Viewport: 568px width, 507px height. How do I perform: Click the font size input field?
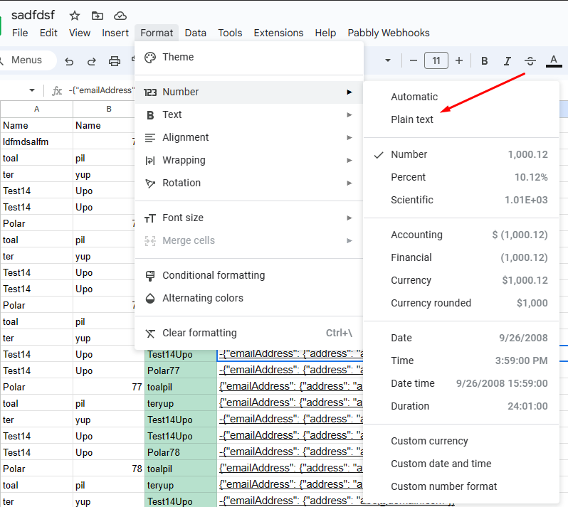[436, 60]
